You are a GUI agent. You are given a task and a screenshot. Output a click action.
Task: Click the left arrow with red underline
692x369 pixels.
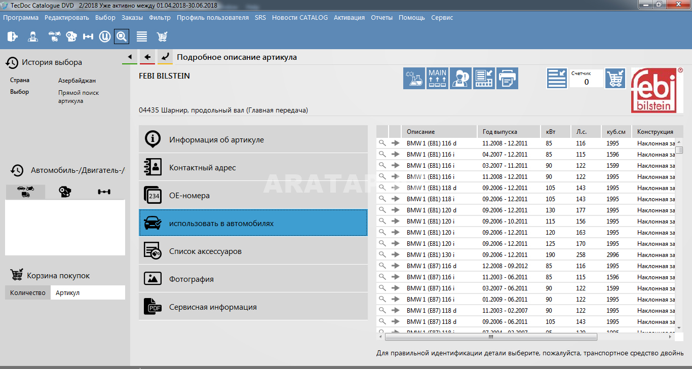(147, 57)
